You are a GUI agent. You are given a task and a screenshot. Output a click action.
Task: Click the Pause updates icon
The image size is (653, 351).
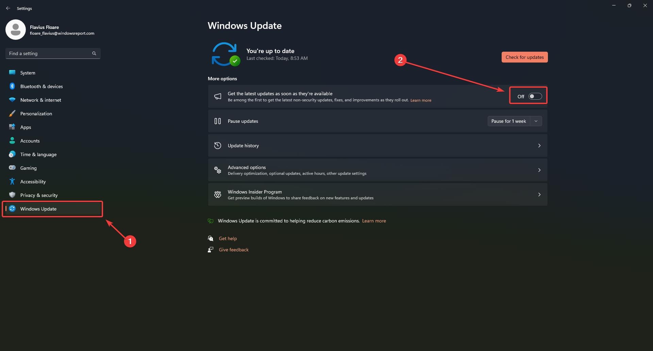point(218,121)
